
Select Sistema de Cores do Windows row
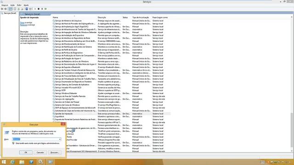[x=111, y=105]
